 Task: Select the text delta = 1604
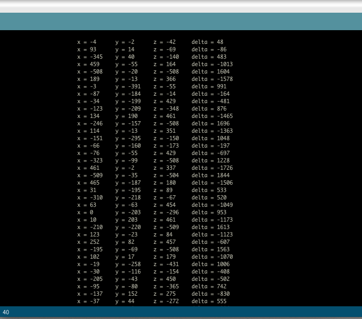click(211, 71)
